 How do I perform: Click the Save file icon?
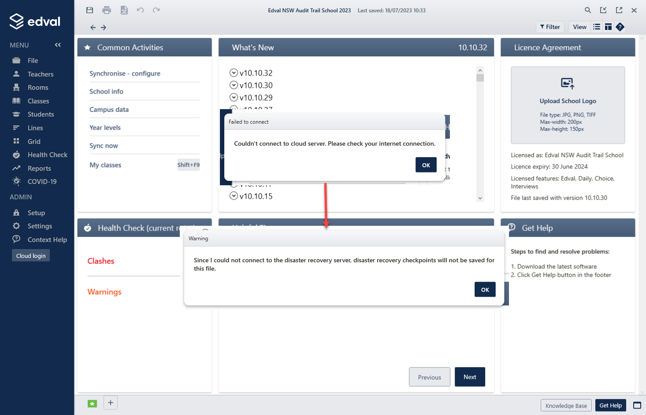pyautogui.click(x=89, y=10)
